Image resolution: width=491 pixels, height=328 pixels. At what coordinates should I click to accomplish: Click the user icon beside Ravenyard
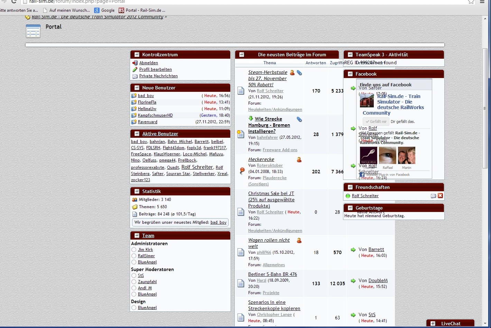[x=134, y=122]
